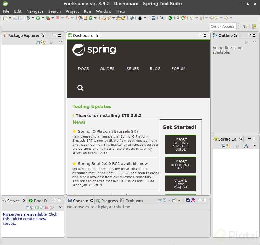Viewport: 260px width, 245px height.
Task: Click the Spring icon with red notification badge
Action: pos(183,18)
